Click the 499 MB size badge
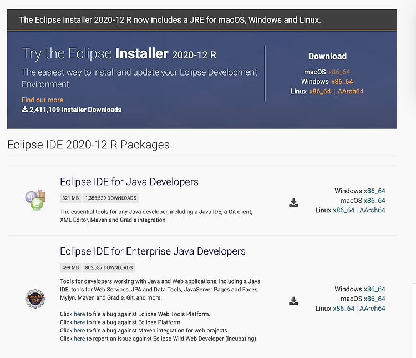Image resolution: width=416 pixels, height=358 pixels. (70, 267)
